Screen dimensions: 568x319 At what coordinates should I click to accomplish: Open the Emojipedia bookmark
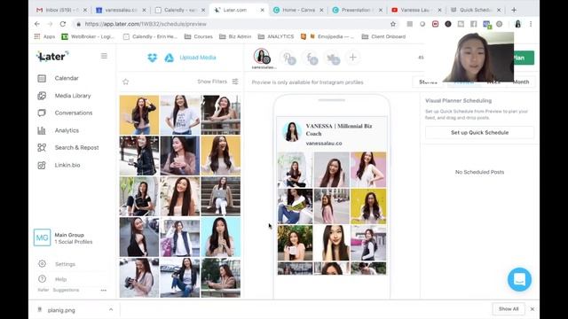[x=327, y=36]
